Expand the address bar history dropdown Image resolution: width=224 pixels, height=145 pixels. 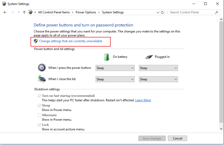tap(158, 12)
